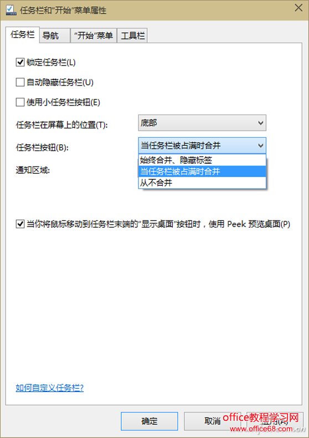
Task: Open the "开始"菜单 tab
Action: [94, 36]
